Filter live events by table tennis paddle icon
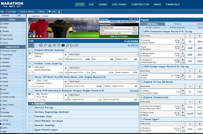Image resolution: width=203 pixels, height=134 pixels. [x=67, y=46]
